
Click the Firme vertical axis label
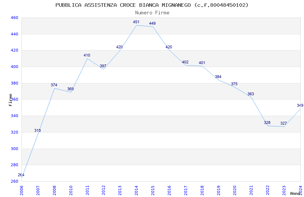[10, 100]
